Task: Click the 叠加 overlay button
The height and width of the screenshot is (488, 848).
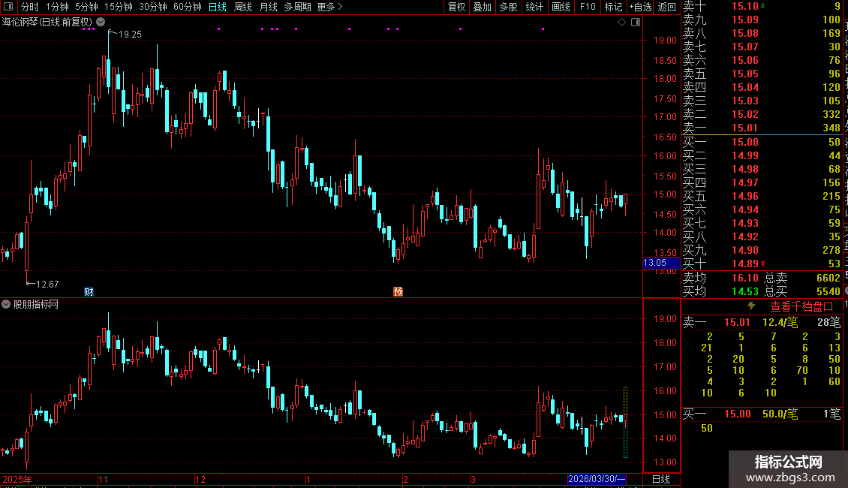Action: [x=483, y=7]
